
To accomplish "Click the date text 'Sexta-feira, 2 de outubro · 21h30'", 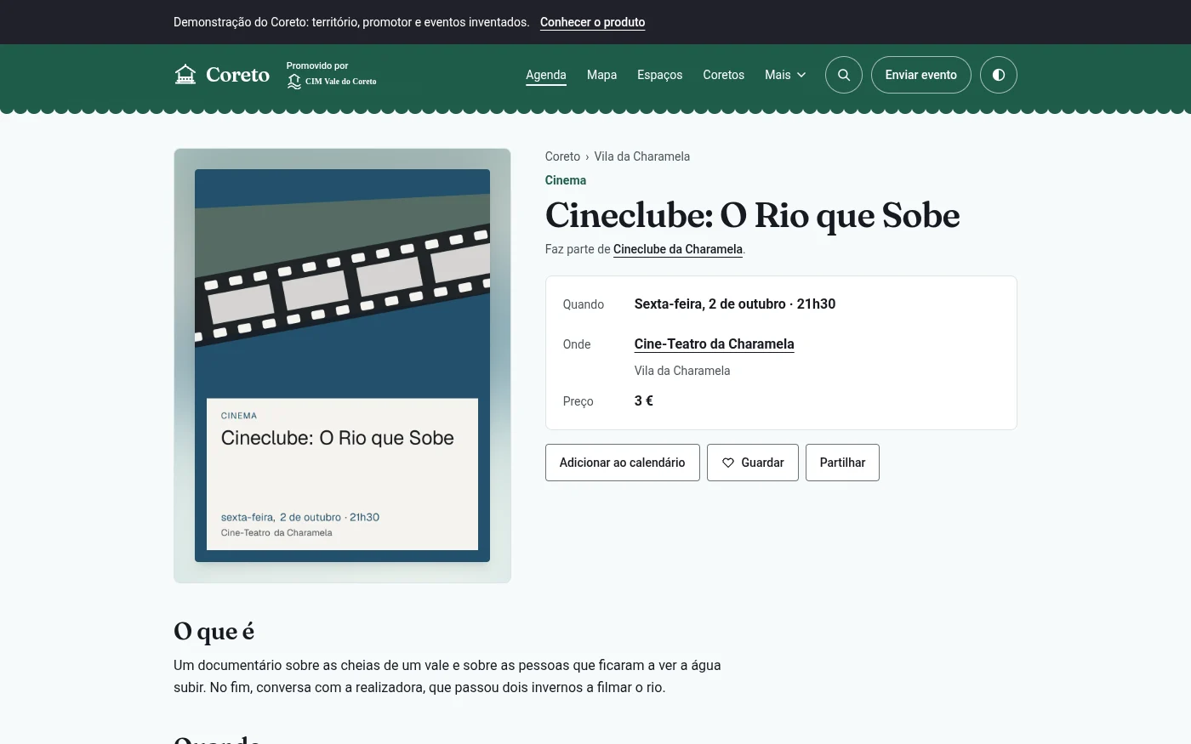I will pyautogui.click(x=735, y=304).
